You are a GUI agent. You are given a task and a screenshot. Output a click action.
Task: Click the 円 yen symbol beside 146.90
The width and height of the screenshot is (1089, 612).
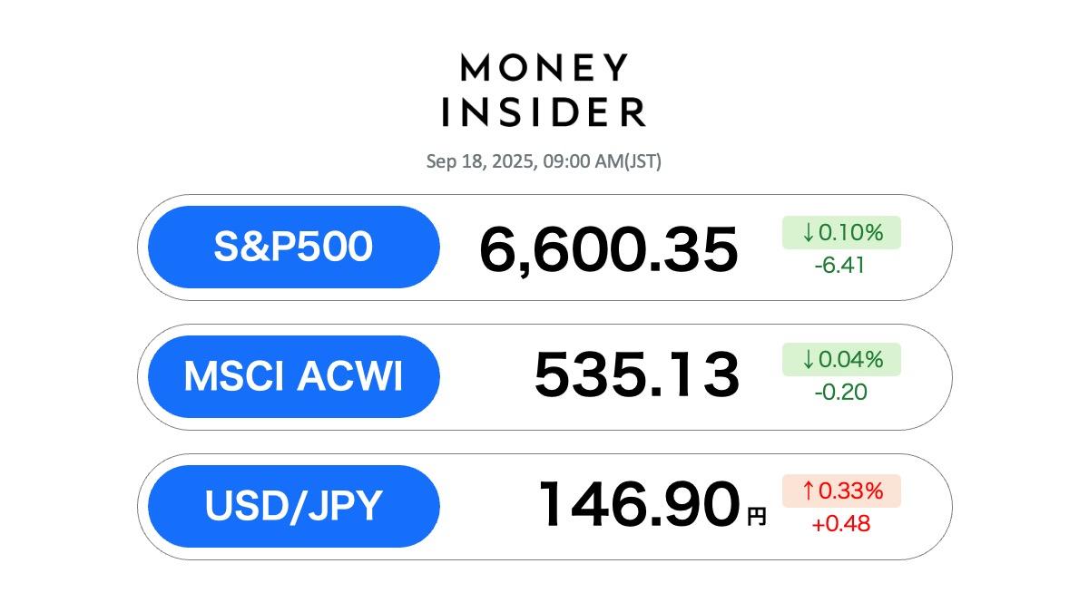[x=757, y=517]
